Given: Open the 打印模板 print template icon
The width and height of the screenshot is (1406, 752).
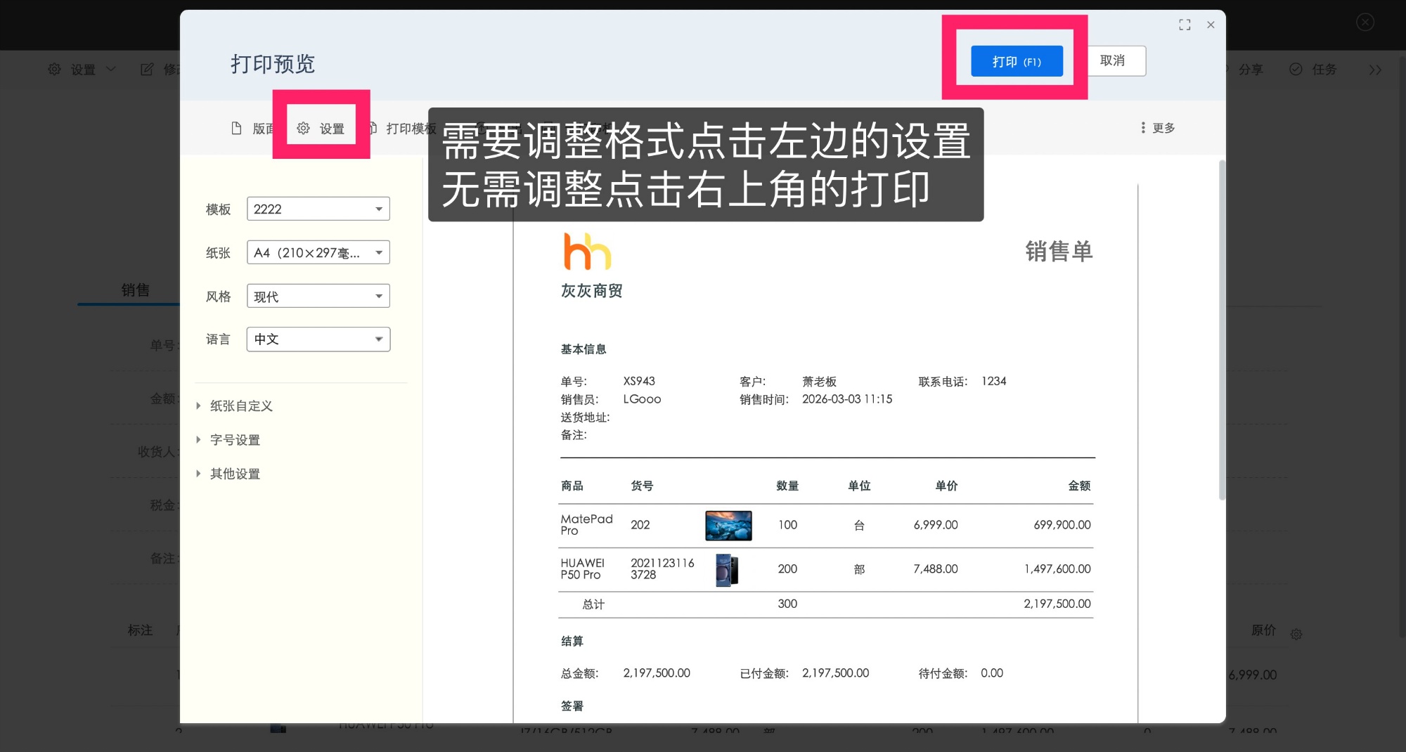Looking at the screenshot, I should [x=373, y=128].
